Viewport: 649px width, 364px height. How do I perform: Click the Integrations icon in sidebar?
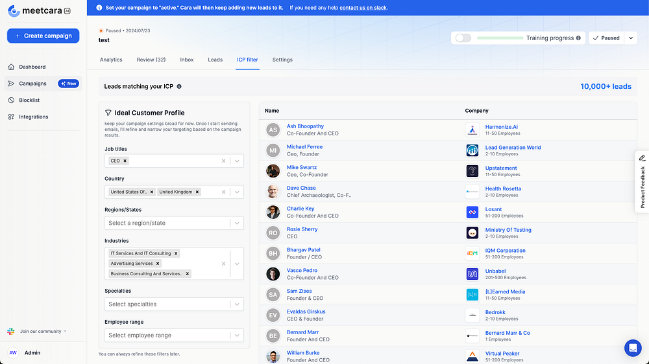coord(11,117)
